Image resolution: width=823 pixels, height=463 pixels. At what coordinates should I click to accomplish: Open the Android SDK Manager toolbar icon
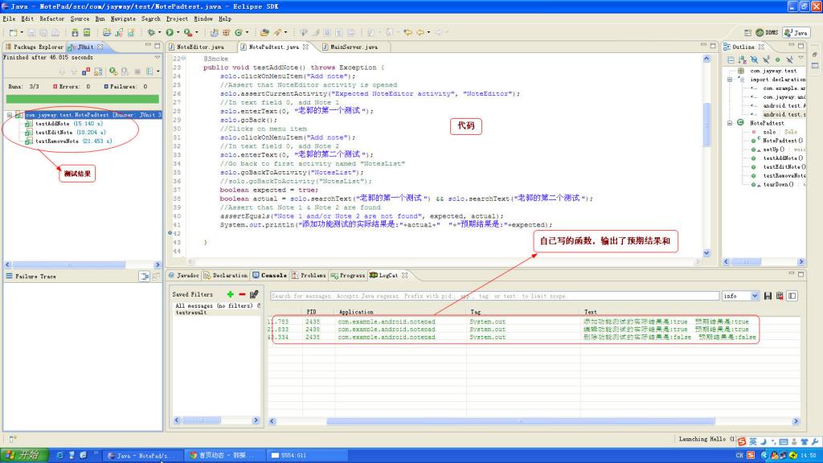point(75,32)
